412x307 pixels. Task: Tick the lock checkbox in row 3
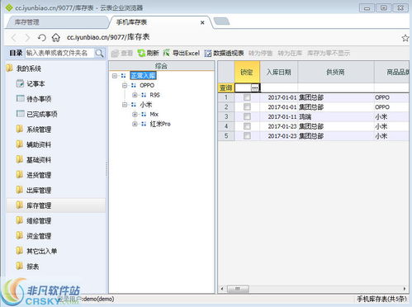point(247,116)
